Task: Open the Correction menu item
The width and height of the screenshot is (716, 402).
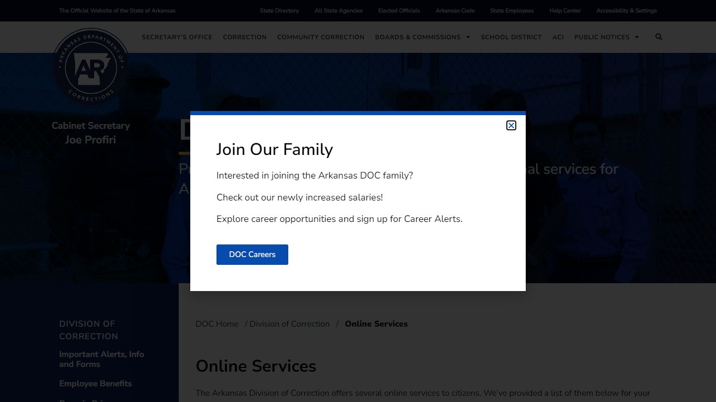Action: (245, 37)
